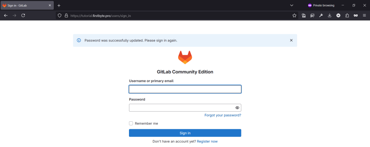
Task: Click the GitLab fox logo
Action: [x=185, y=57]
